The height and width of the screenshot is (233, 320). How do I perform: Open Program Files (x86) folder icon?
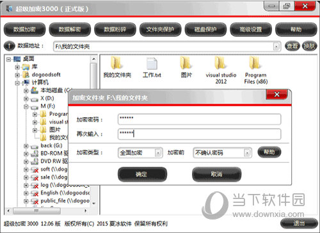click(x=255, y=63)
